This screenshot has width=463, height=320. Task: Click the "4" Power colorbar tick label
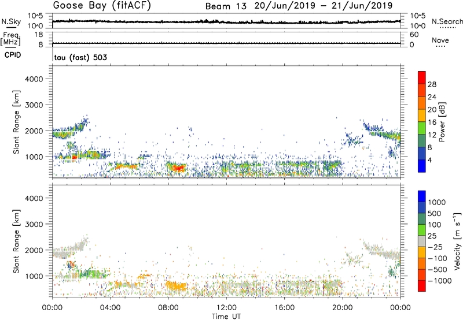pos(429,161)
